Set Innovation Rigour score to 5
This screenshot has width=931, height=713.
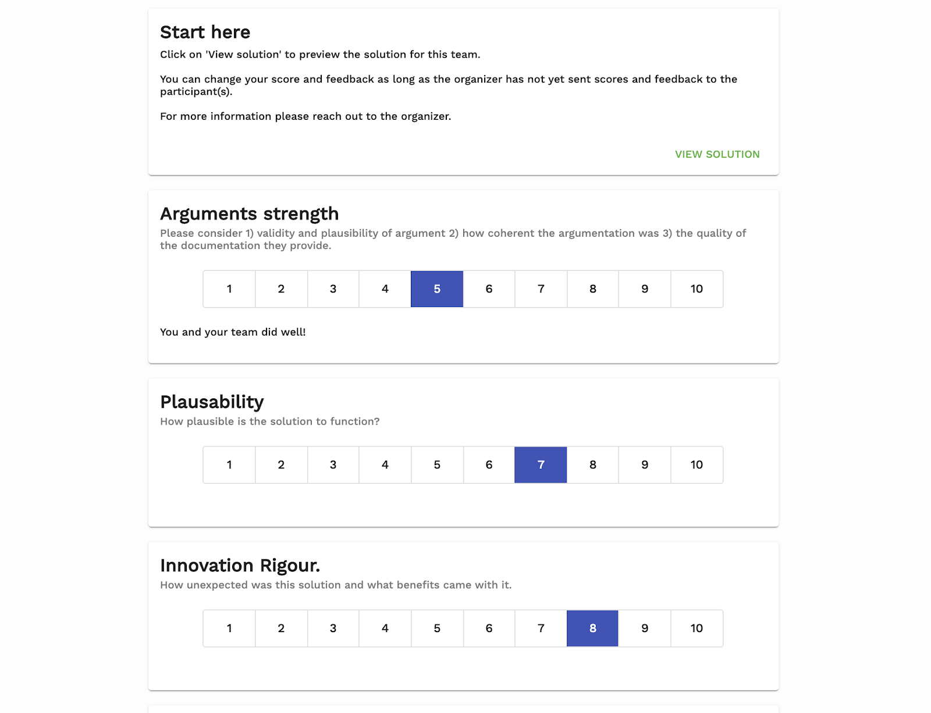pos(437,628)
